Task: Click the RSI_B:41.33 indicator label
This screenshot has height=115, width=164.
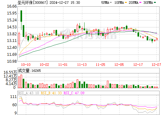Action: [x=51, y=93]
